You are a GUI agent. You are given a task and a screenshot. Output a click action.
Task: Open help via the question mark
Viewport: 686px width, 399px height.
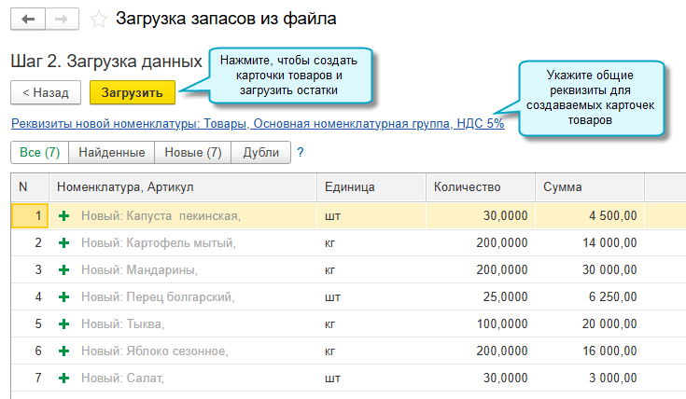click(301, 152)
